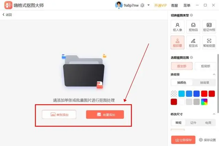Open the 菜单 menu
Screen dimensions: 219x146
(x=187, y=5)
